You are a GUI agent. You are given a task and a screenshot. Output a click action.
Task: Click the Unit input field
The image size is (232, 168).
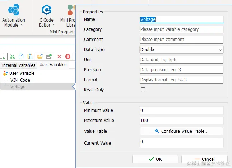point(181,60)
